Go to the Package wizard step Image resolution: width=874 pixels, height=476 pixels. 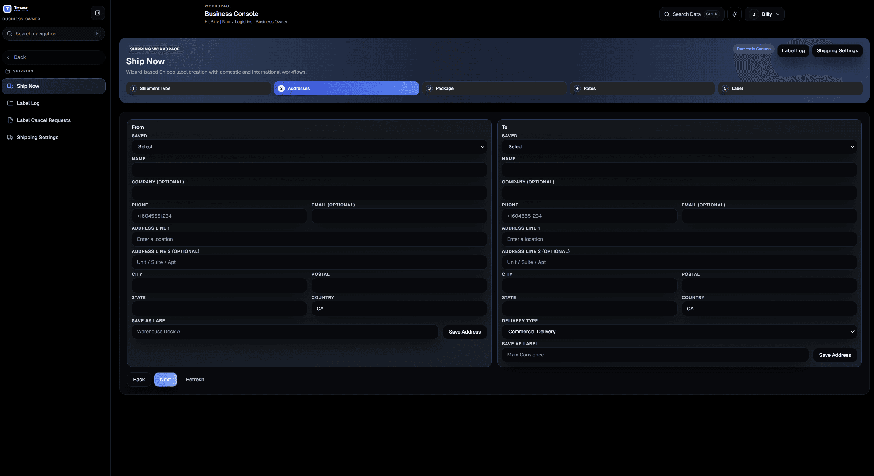coord(494,88)
